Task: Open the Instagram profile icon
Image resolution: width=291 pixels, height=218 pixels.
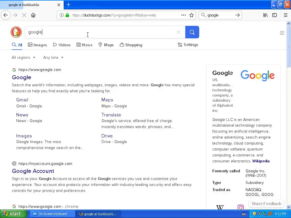Action: pyautogui.click(x=240, y=207)
